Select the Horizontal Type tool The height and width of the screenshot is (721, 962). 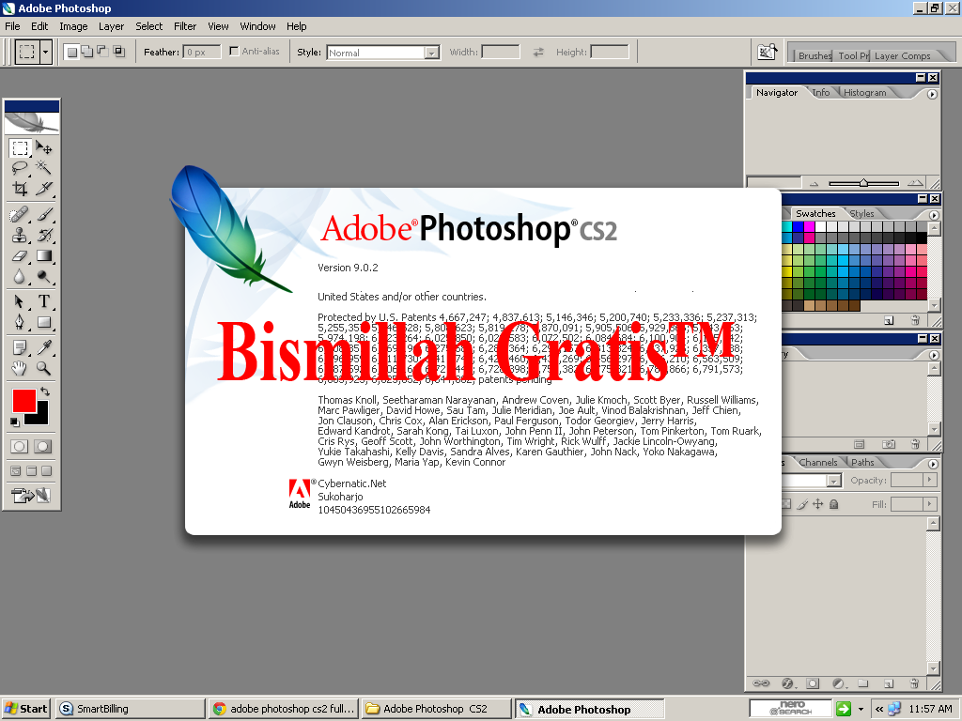(43, 301)
